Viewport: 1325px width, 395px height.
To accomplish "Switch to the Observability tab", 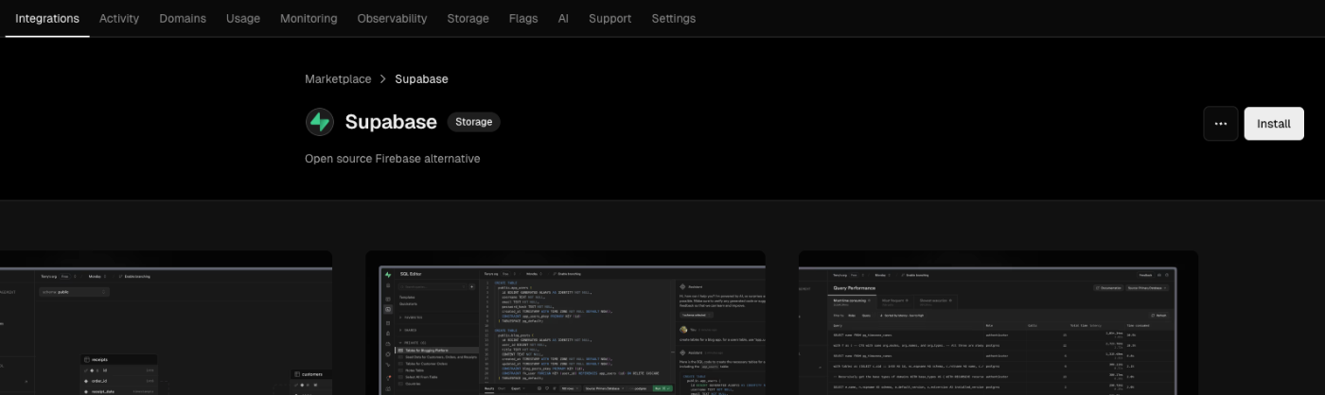I will tap(392, 18).
